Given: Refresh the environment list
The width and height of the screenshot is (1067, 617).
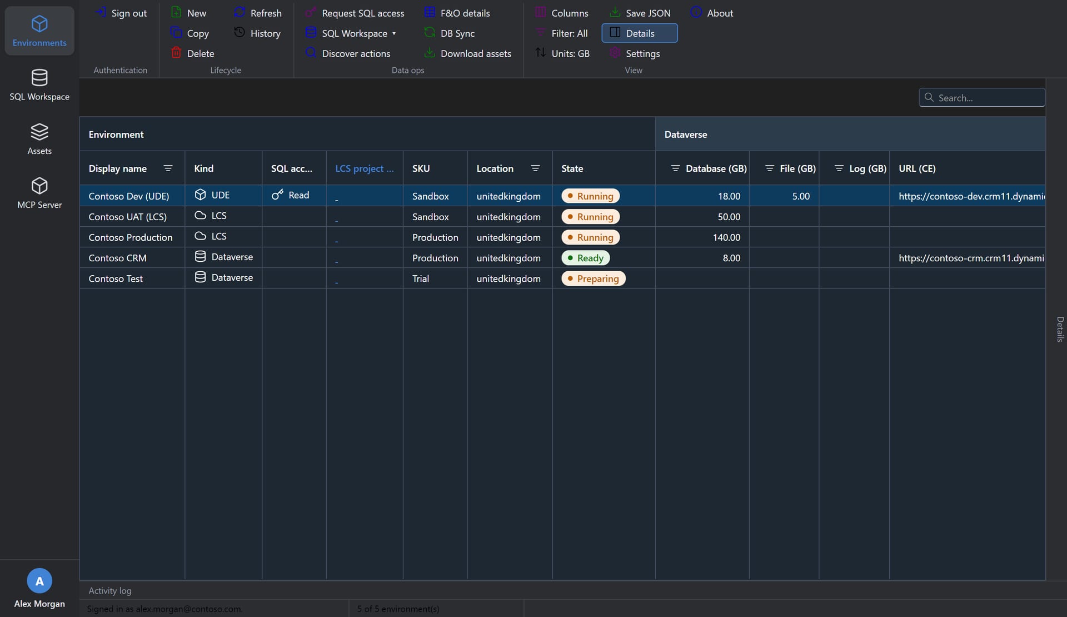Looking at the screenshot, I should 258,13.
